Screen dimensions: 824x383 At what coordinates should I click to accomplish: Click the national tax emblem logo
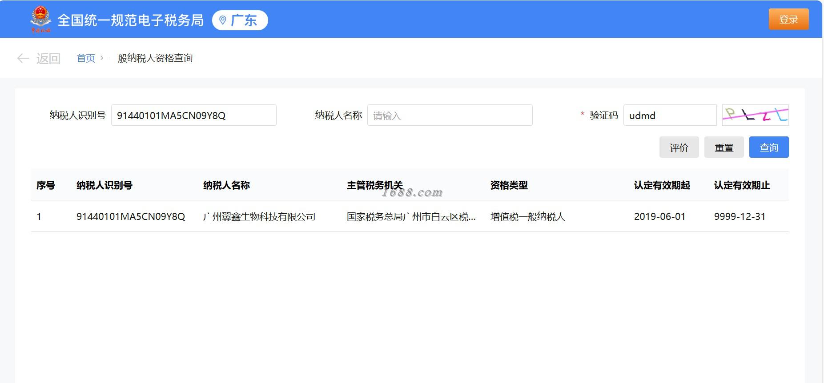[41, 20]
